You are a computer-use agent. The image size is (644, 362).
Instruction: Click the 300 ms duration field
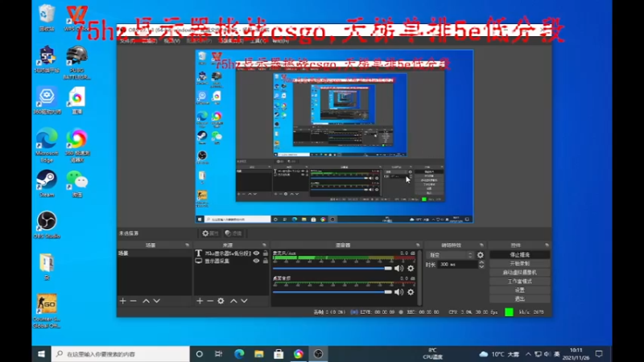457,265
